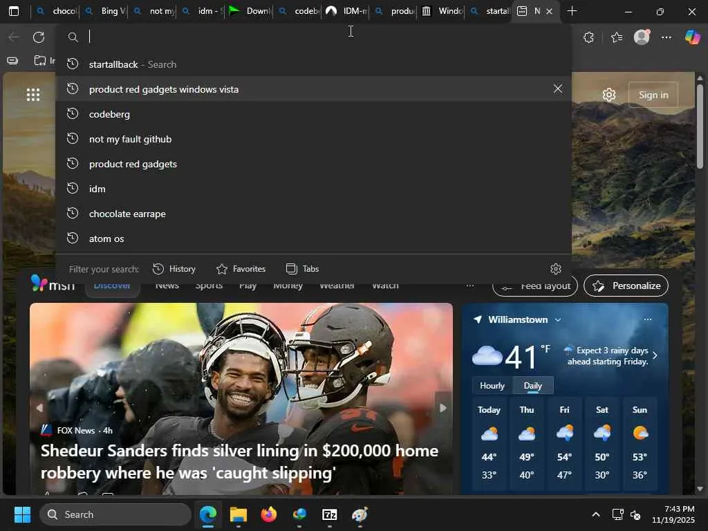The image size is (708, 531).
Task: Open the Feed layout button
Action: pyautogui.click(x=535, y=286)
